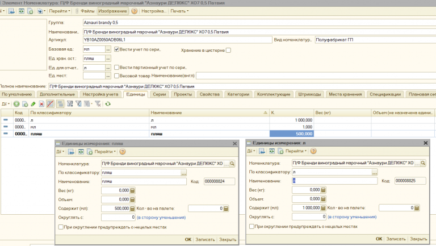The image size is (436, 246).
Task: Toggle Вести учет по сериям checkbox
Action: click(x=117, y=49)
